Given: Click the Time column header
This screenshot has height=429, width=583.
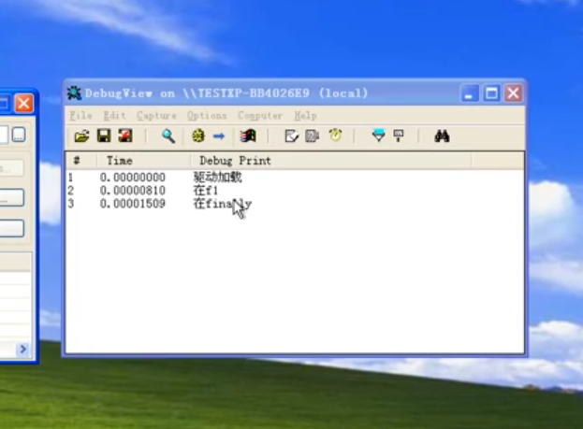Looking at the screenshot, I should click(144, 161).
